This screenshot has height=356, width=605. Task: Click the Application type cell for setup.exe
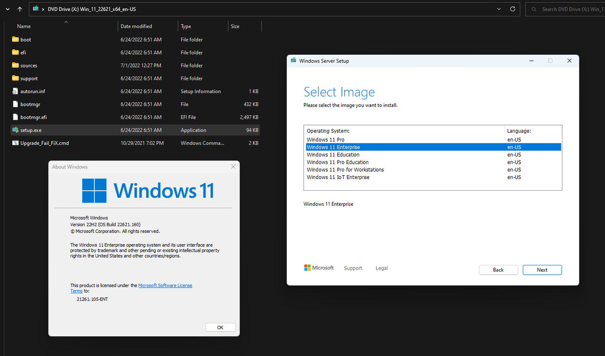[x=193, y=130]
